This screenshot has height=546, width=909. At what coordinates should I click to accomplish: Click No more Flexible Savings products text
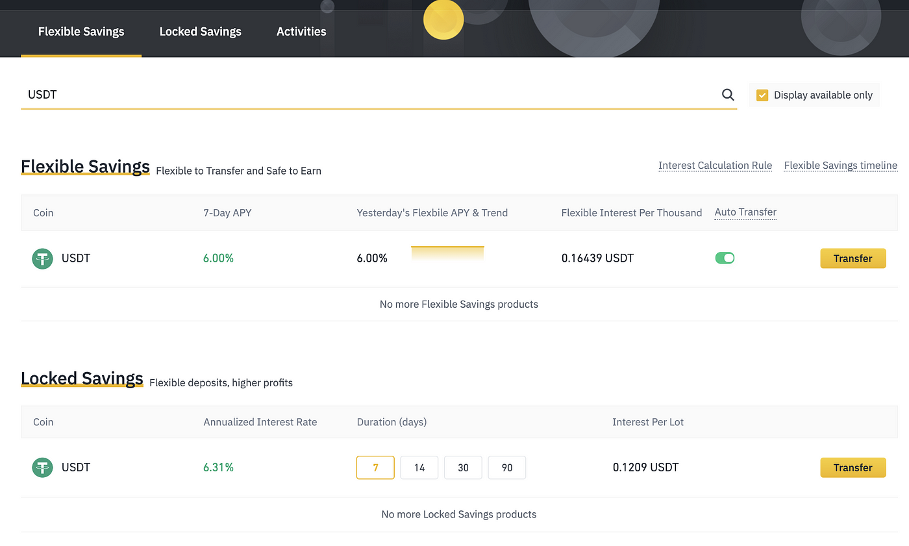(459, 304)
